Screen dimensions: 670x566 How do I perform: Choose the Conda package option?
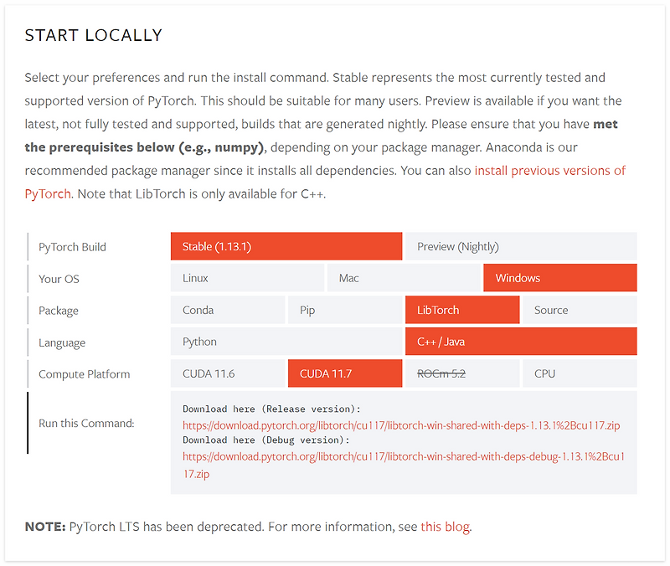228,310
